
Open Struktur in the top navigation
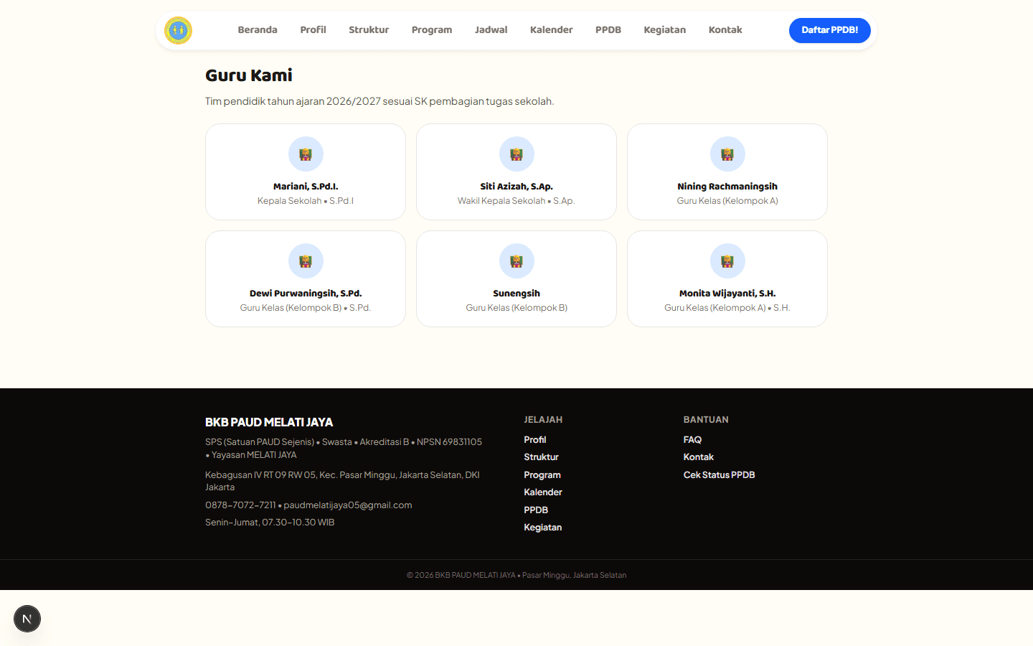pyautogui.click(x=369, y=30)
